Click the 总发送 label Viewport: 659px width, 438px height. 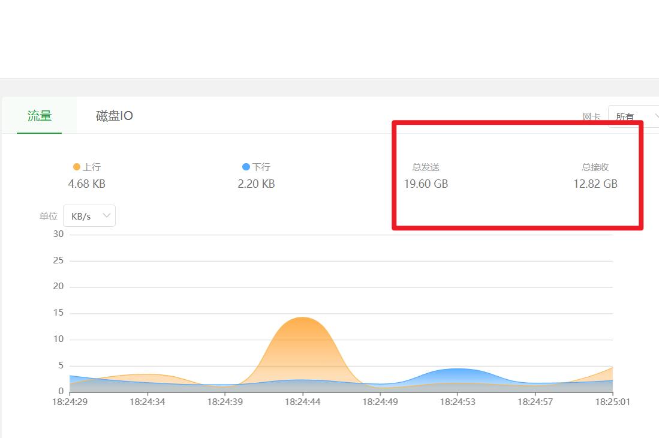pos(426,167)
